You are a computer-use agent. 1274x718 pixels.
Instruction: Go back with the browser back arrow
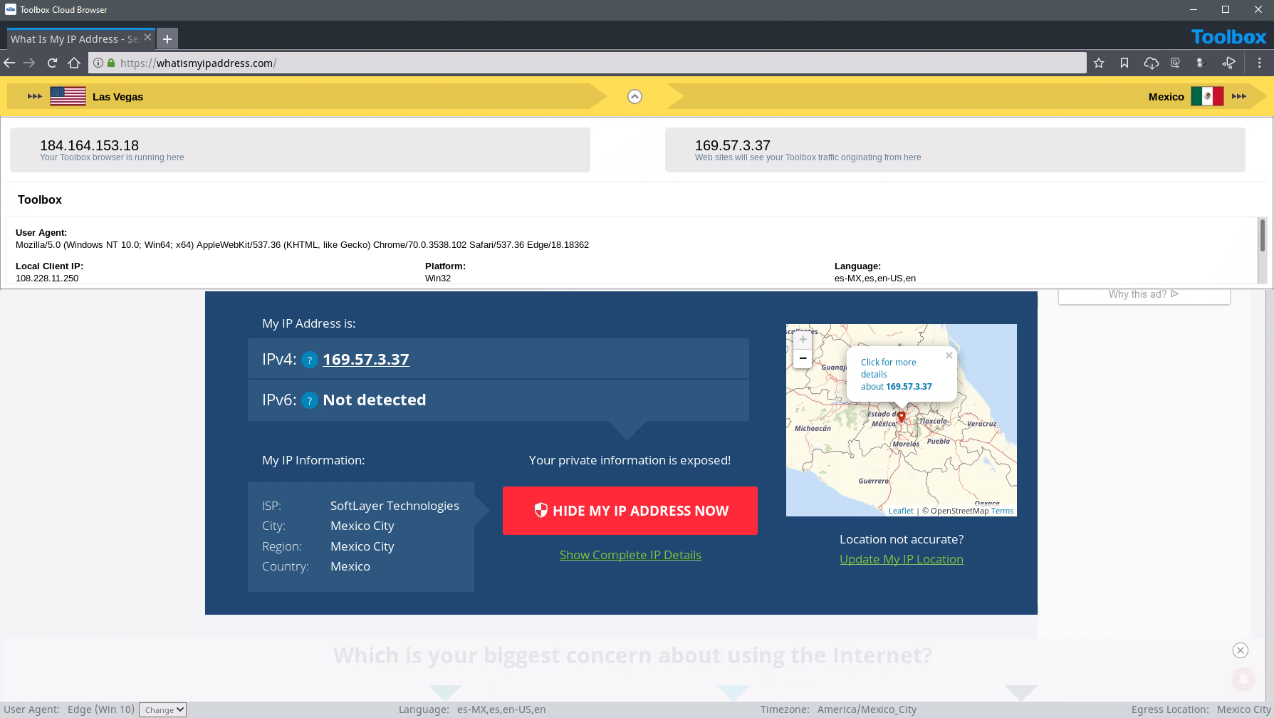[x=9, y=63]
